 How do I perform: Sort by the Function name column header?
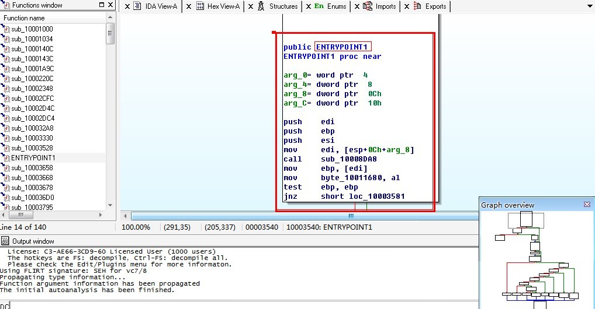(53, 18)
